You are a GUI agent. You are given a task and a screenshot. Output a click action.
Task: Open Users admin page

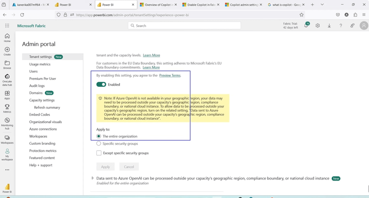coord(34,71)
